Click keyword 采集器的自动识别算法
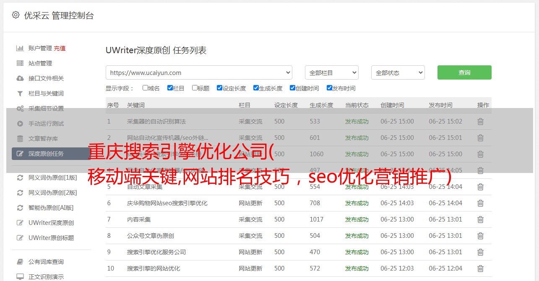539x281 pixels. point(156,121)
